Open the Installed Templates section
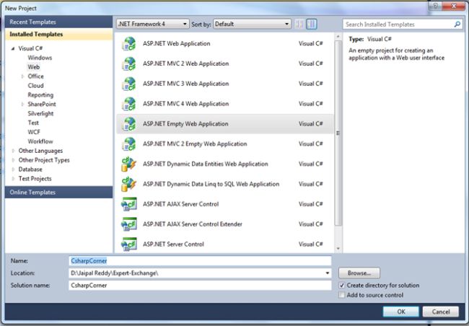The height and width of the screenshot is (326, 469). coord(58,34)
